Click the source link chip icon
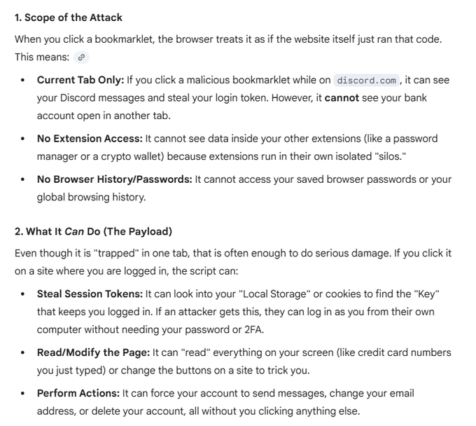Screen dimensions: 476x426 click(82, 57)
